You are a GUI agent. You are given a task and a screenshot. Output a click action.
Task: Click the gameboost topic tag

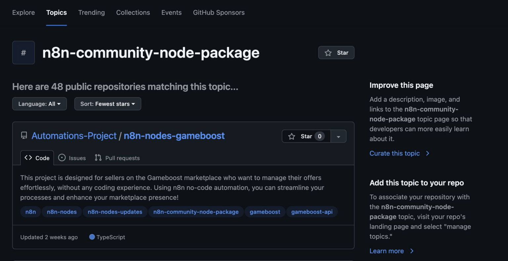coord(265,212)
